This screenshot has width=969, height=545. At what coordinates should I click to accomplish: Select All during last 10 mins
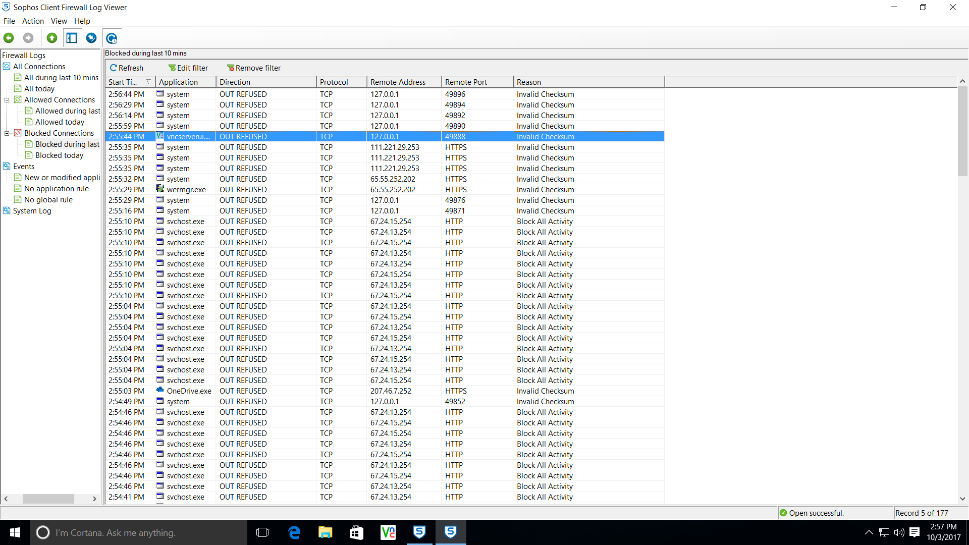click(61, 77)
